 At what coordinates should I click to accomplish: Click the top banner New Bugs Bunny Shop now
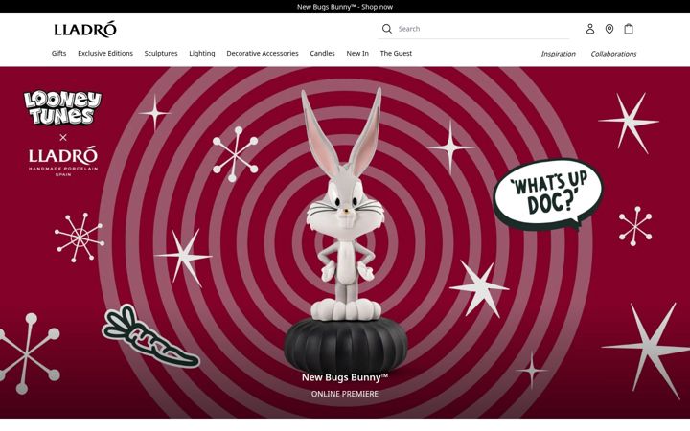point(345,7)
